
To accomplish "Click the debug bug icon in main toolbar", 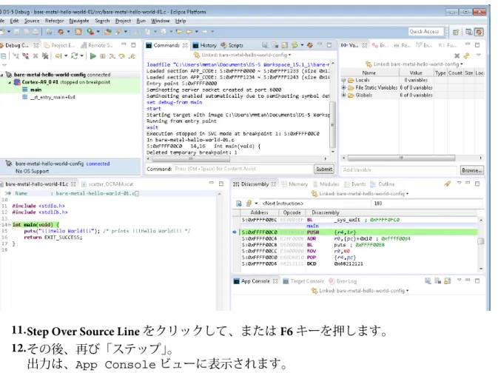I will pyautogui.click(x=60, y=32).
